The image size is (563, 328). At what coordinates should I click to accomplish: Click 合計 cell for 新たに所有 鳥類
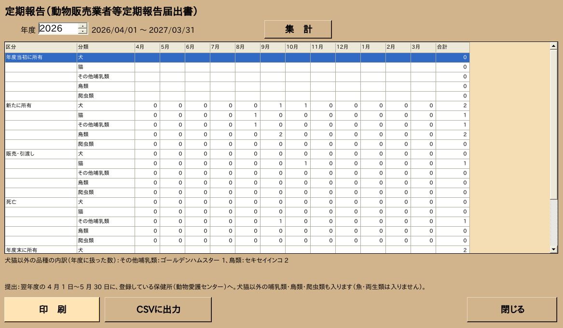click(453, 135)
